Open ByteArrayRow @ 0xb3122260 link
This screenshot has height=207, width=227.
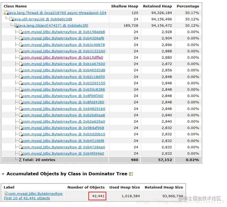(x=64, y=51)
